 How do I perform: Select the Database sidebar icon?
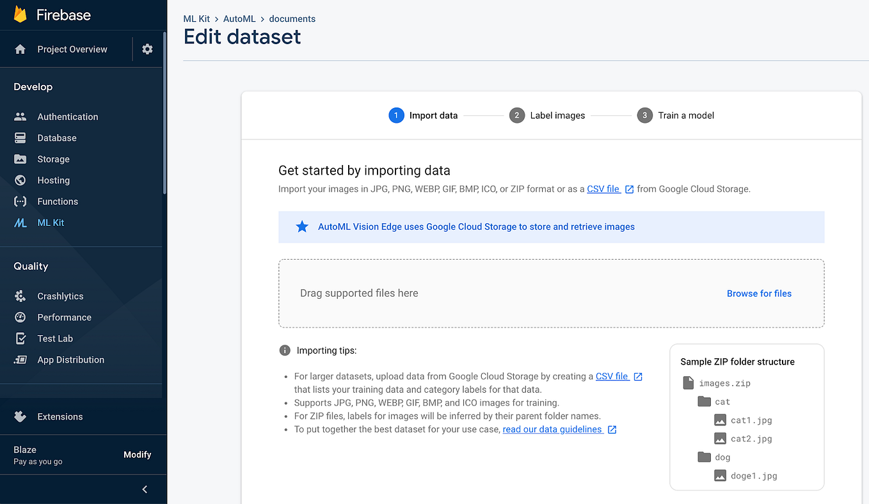(19, 138)
